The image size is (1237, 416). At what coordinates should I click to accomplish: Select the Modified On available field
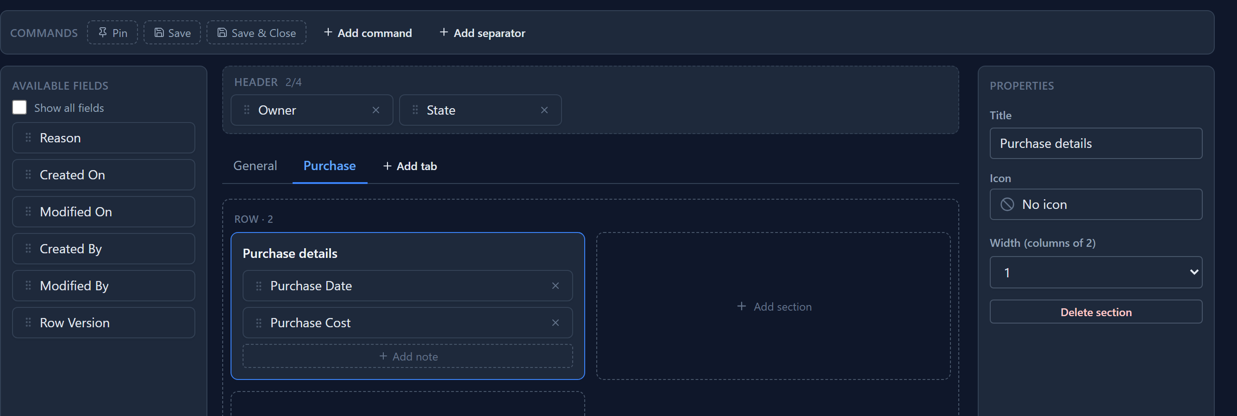point(104,211)
